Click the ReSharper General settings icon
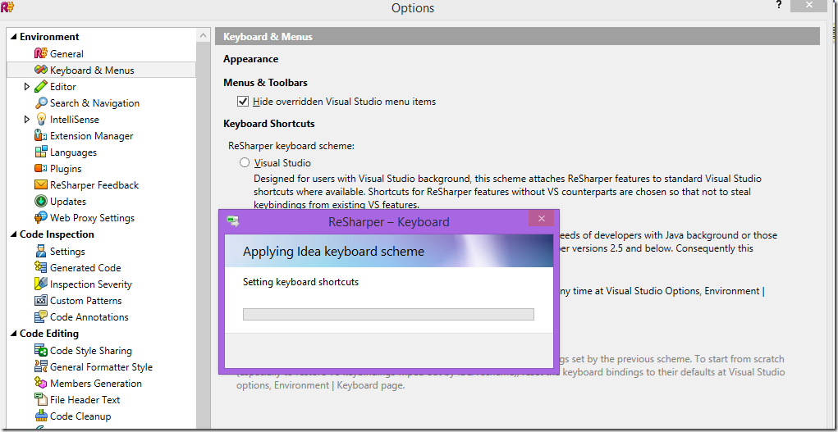This screenshot has width=838, height=432. pyautogui.click(x=40, y=53)
